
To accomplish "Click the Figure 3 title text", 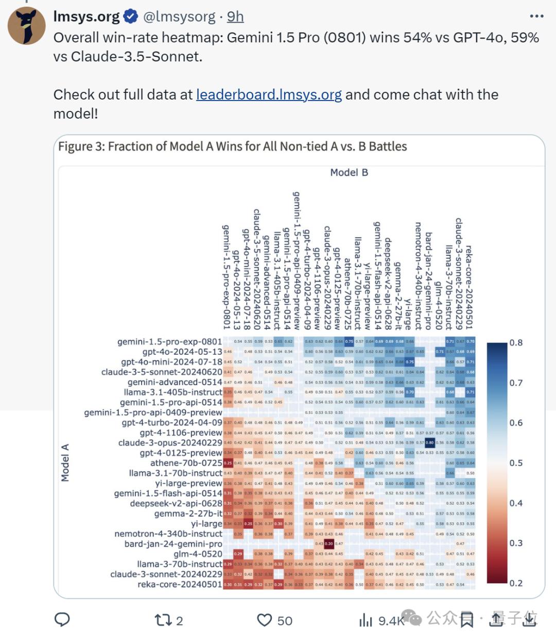I will (232, 146).
